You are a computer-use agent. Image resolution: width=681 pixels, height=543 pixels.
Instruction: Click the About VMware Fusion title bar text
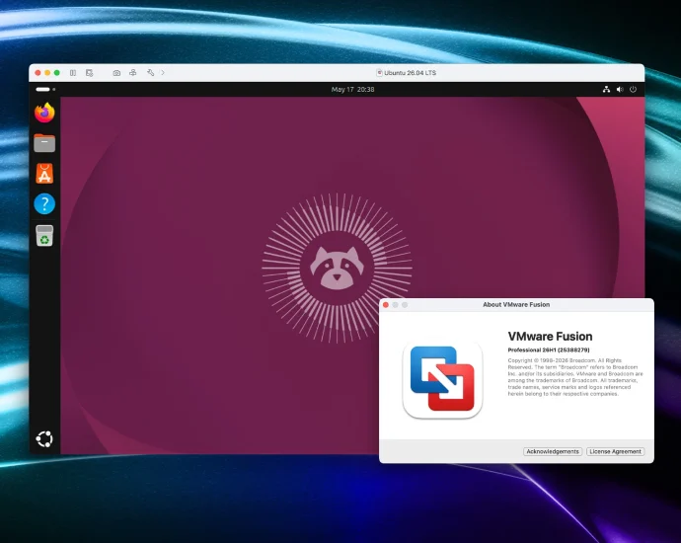(x=516, y=305)
